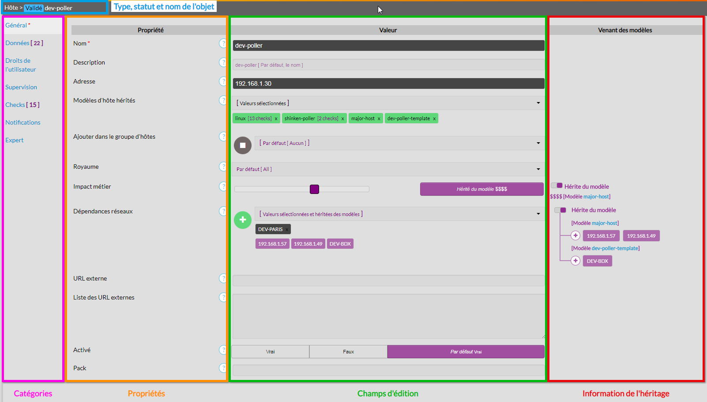Click plus icon beside inherited DEV-BDX

(575, 261)
